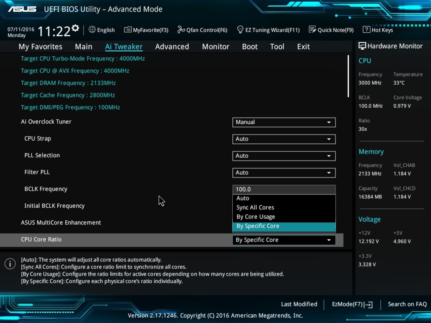Click the BCLK 100.0 MHz value
The image size is (431, 323).
click(370, 106)
